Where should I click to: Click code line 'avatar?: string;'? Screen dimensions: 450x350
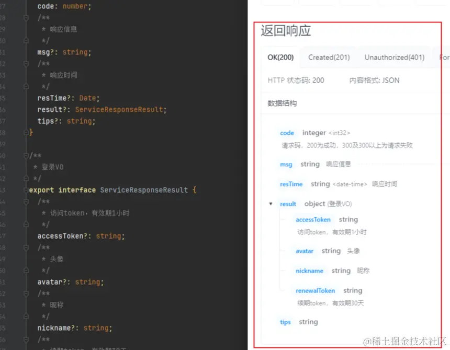coord(71,282)
